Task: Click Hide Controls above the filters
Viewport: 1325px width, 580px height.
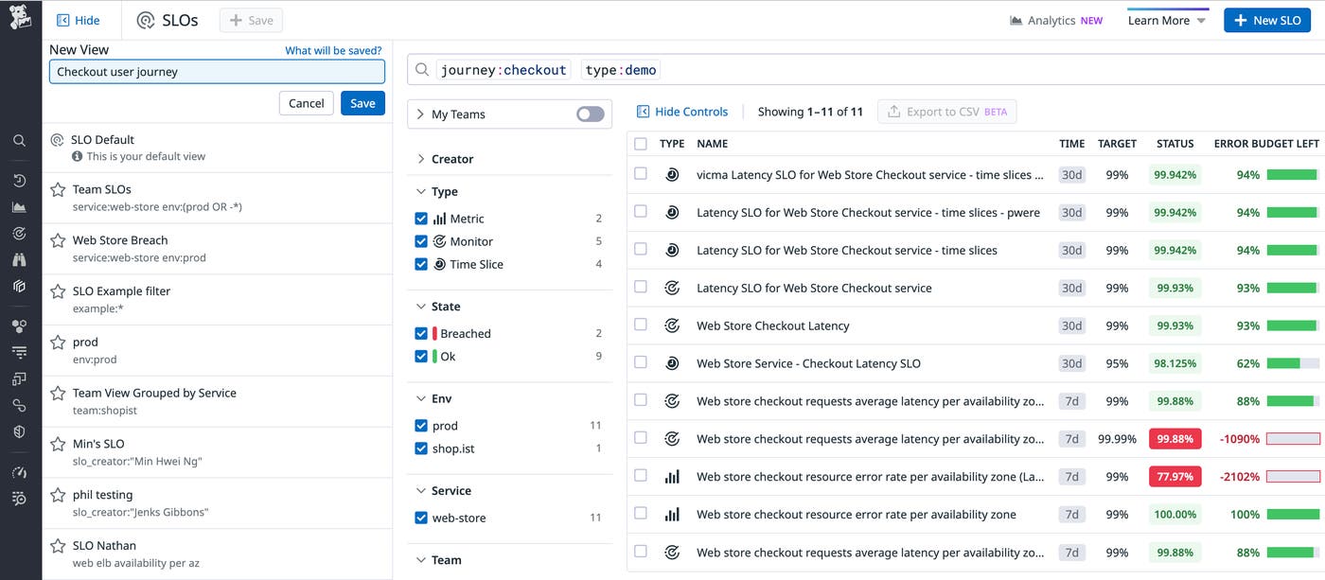Action: tap(683, 111)
